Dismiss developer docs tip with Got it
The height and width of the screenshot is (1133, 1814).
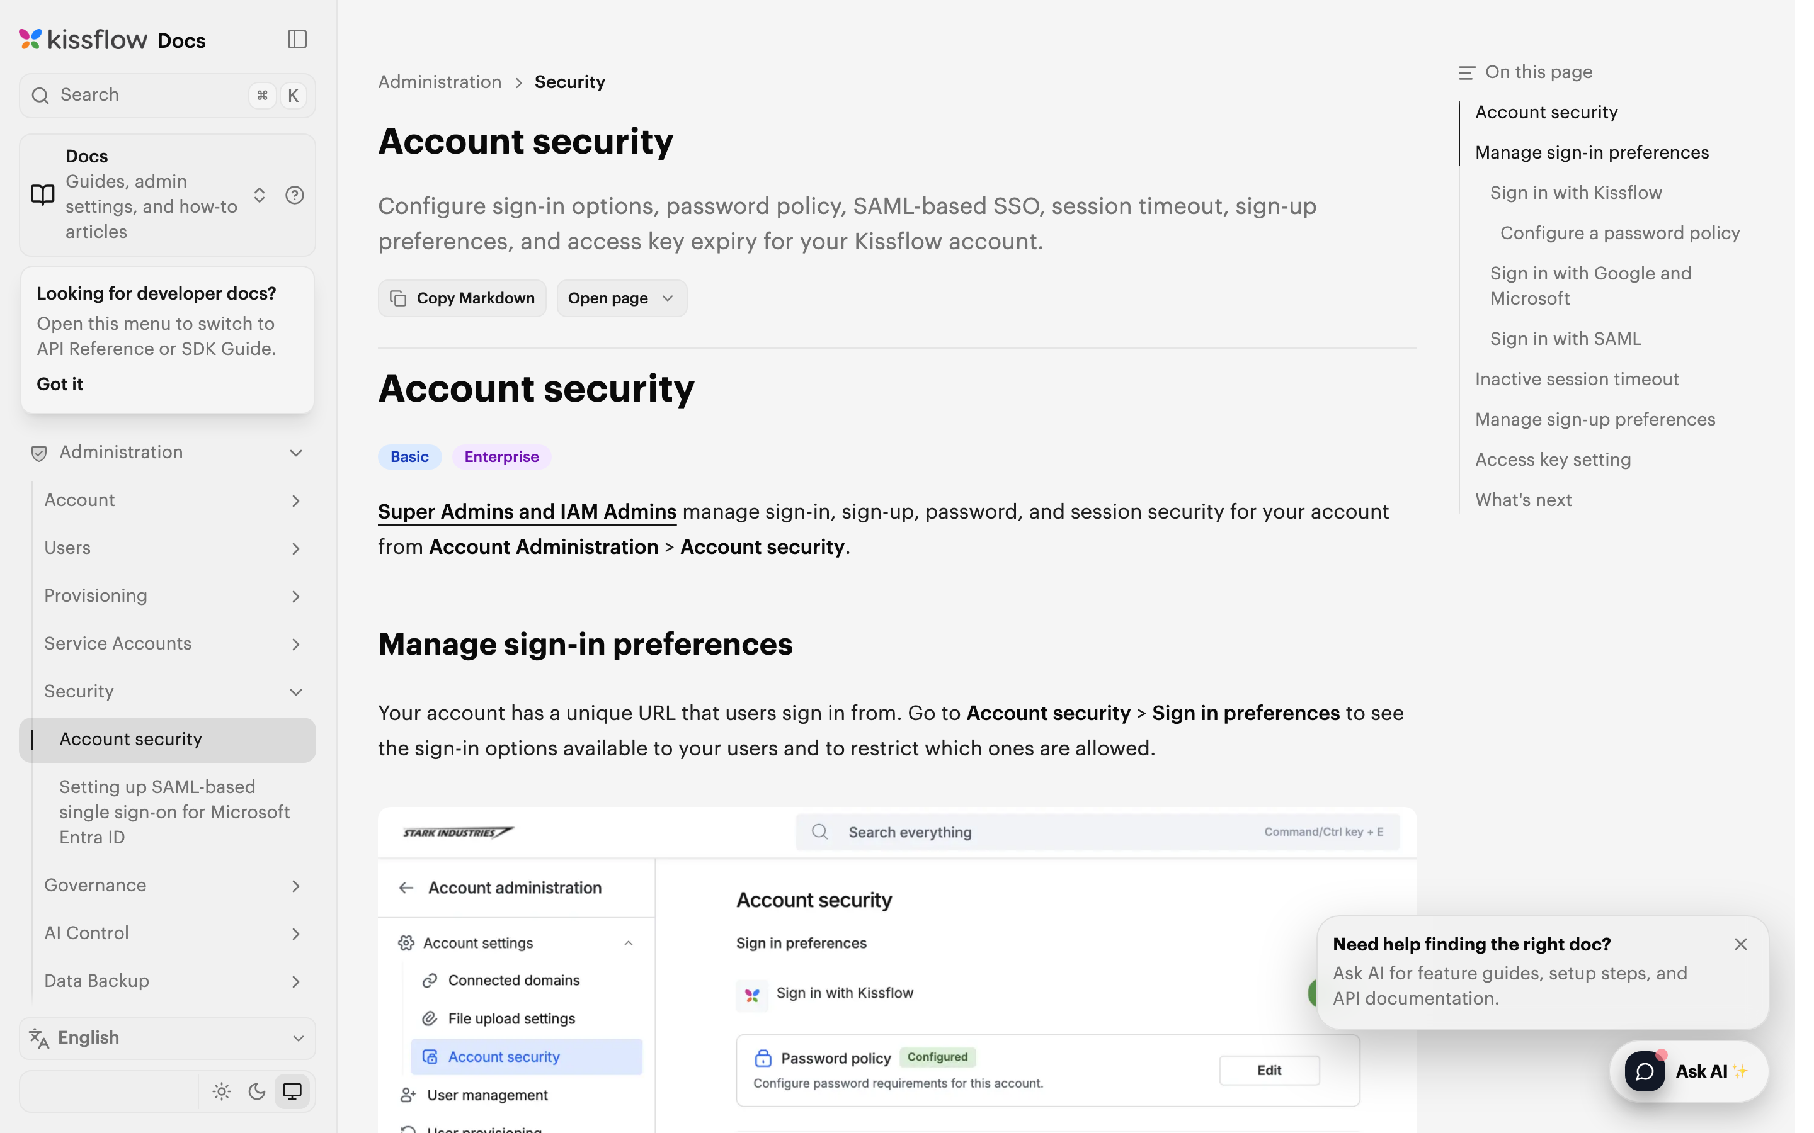[60, 384]
